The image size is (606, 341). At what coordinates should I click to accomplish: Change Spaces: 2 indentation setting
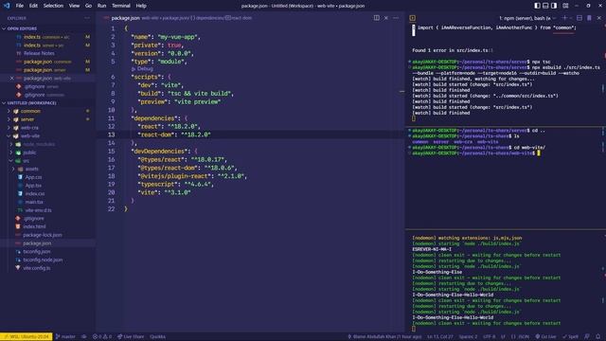pyautogui.click(x=468, y=337)
